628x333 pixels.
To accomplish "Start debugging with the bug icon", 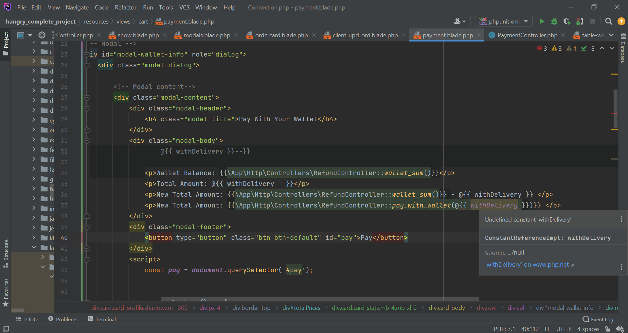I will point(554,22).
